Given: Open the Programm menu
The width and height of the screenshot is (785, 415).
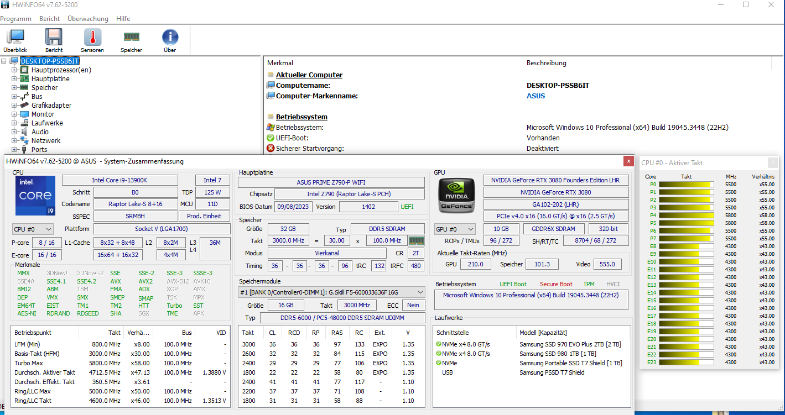Looking at the screenshot, I should coord(15,19).
